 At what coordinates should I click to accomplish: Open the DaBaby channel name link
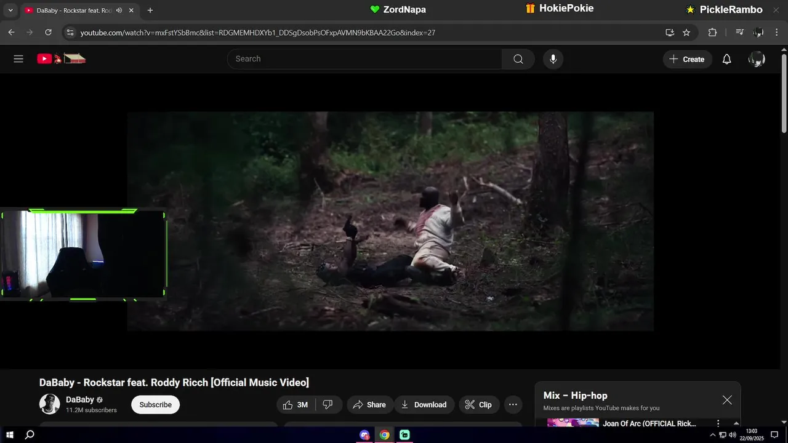click(x=80, y=400)
